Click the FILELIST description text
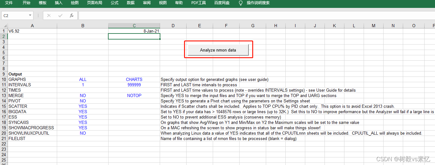The width and height of the screenshot is (435, 165). tap(229, 138)
